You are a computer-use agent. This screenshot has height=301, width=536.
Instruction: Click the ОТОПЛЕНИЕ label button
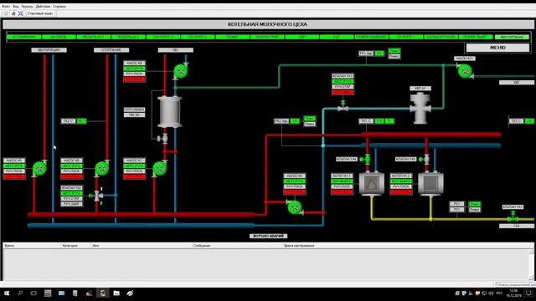coord(111,50)
